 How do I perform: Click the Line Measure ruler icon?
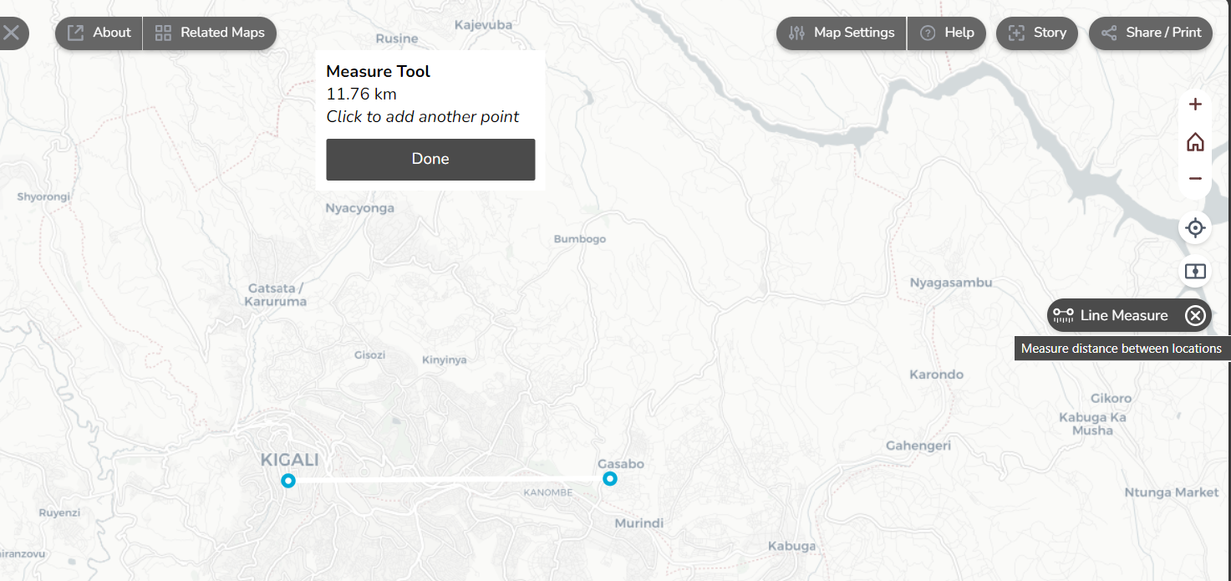click(1063, 315)
